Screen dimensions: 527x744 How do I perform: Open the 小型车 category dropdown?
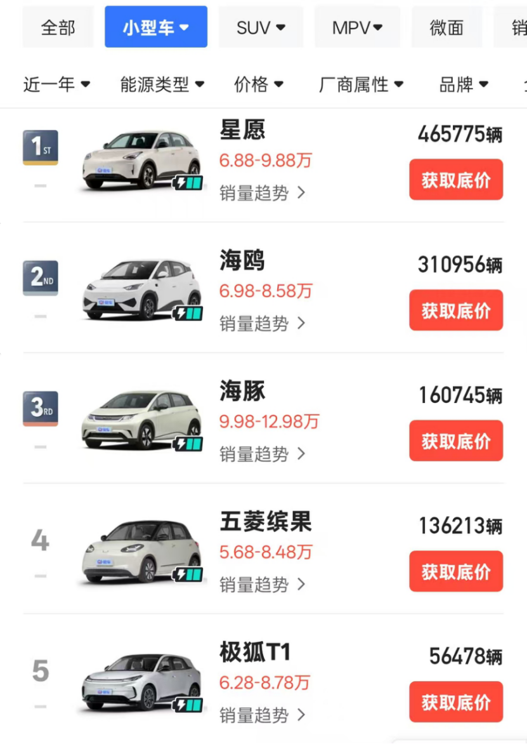click(x=156, y=27)
